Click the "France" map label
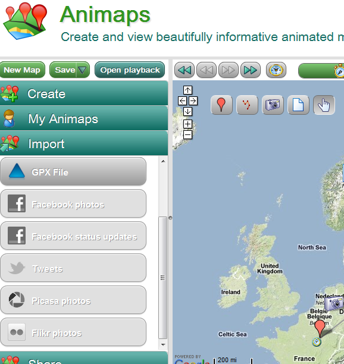The image size is (344, 364). [x=304, y=359]
